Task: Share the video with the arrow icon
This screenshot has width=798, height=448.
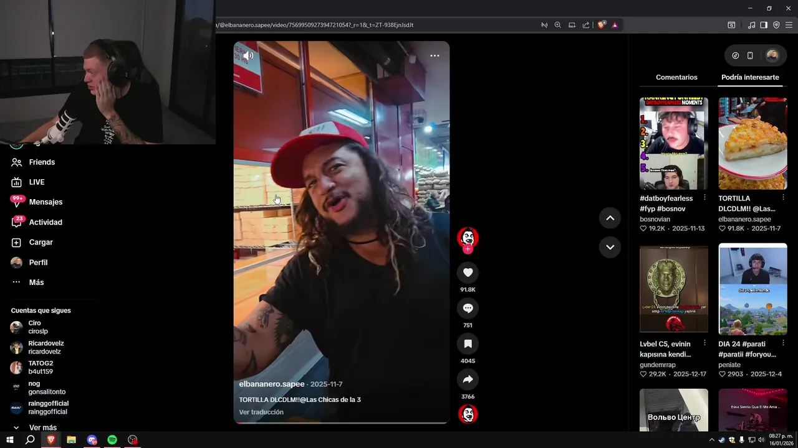Action: [x=468, y=379]
